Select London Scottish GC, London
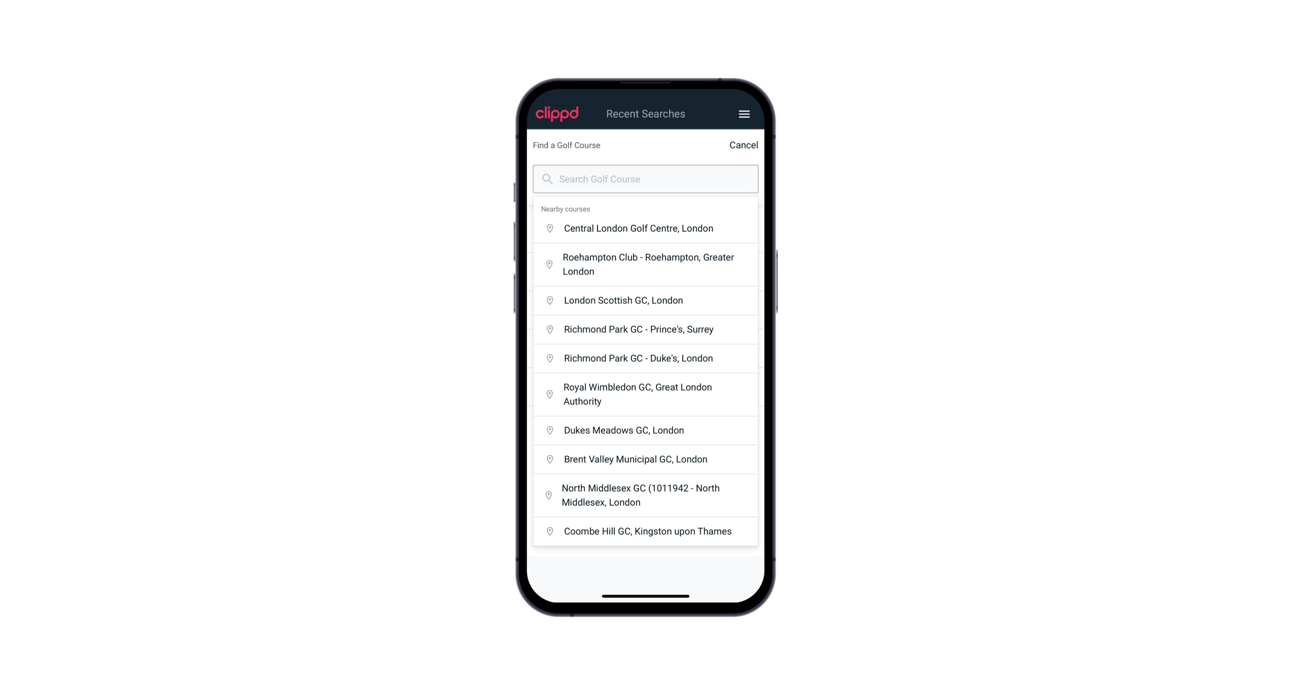Screen dimensions: 1292x695 coord(646,300)
